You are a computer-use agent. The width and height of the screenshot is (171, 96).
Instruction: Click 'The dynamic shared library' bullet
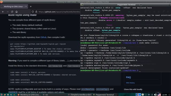pyautogui.click(x=34, y=29)
